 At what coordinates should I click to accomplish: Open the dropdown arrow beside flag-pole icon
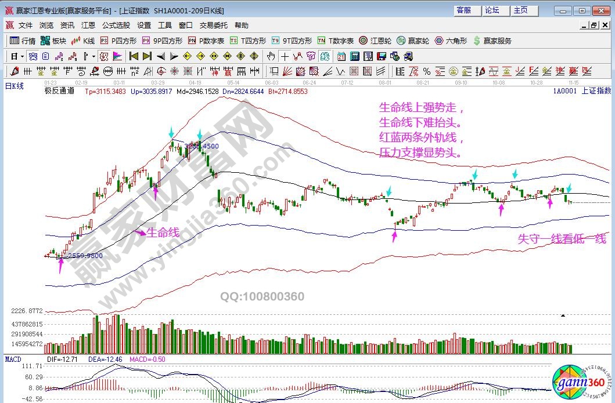(93, 56)
